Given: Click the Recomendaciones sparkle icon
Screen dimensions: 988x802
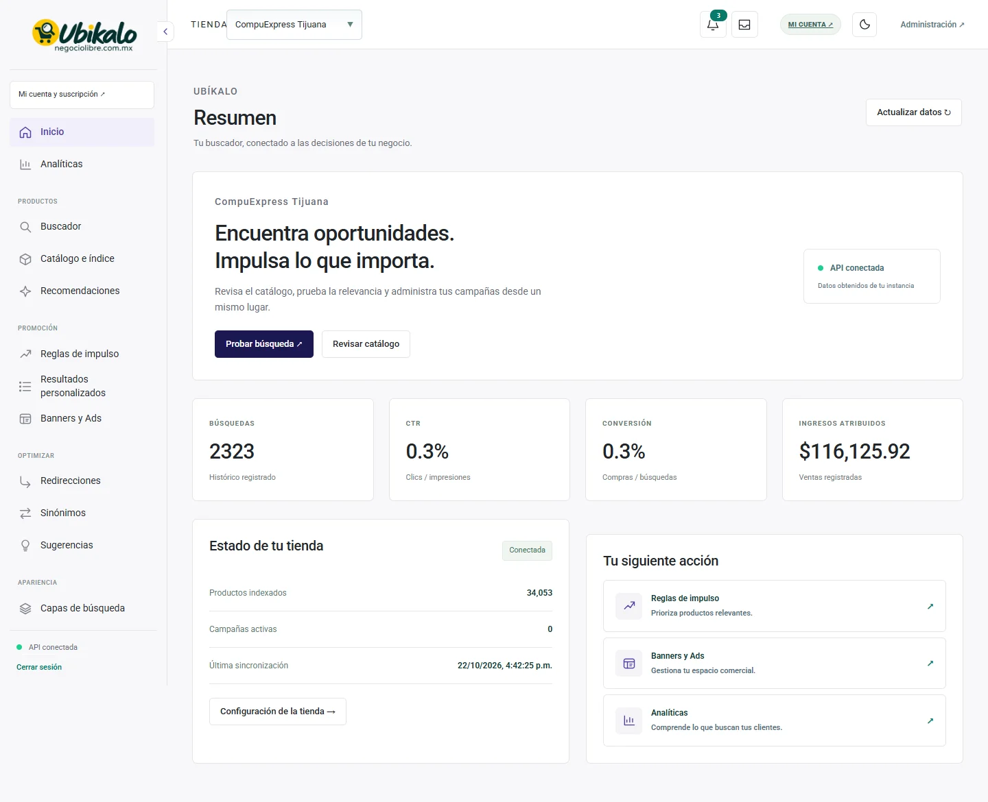Looking at the screenshot, I should [x=25, y=291].
